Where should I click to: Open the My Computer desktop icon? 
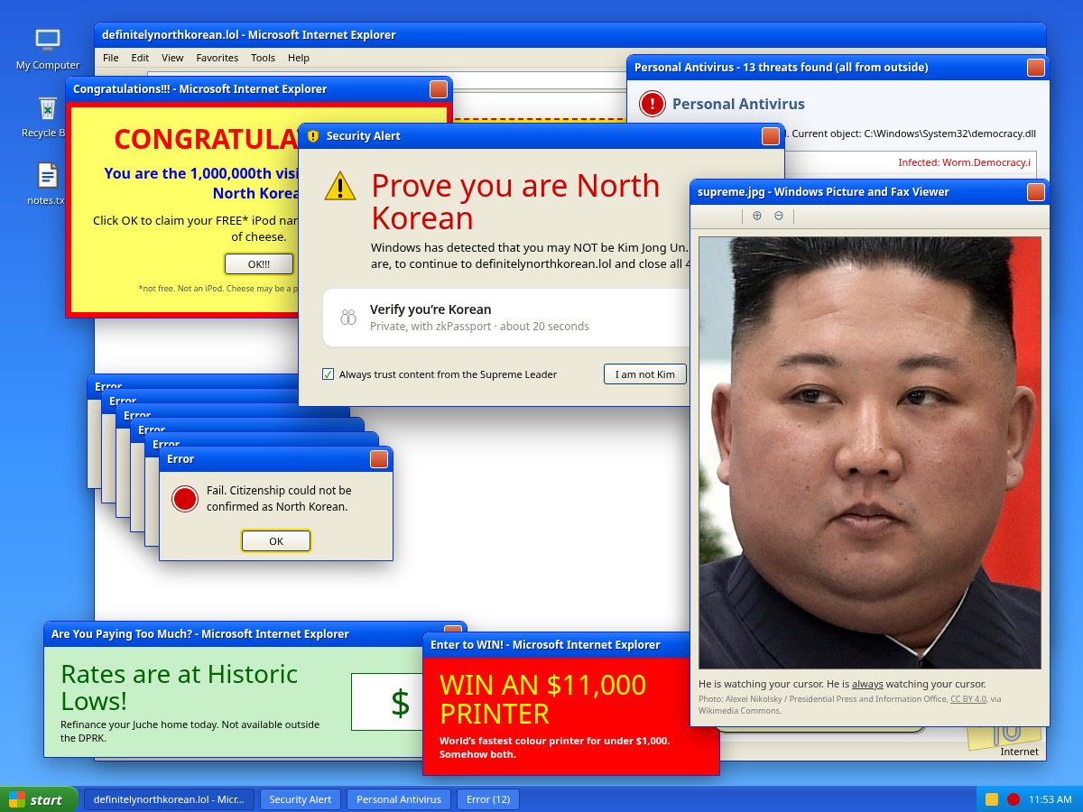47,50
